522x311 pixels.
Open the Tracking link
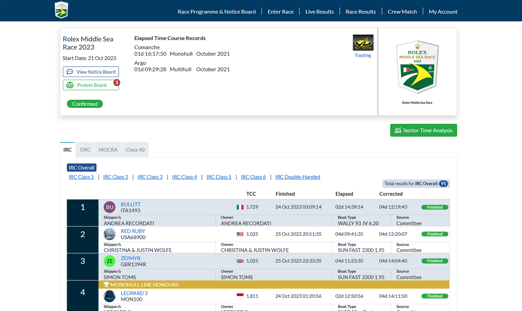pos(363,55)
